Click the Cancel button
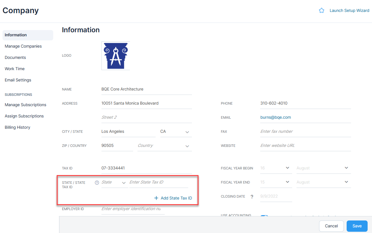 tap(331, 226)
